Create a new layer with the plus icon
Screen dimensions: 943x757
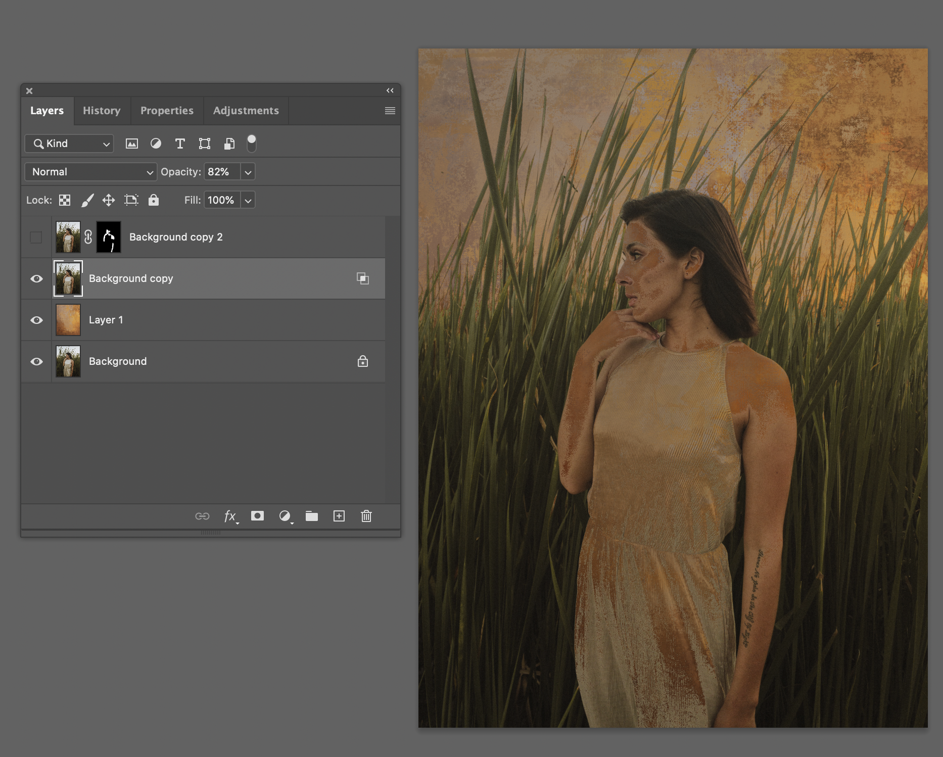pyautogui.click(x=339, y=516)
